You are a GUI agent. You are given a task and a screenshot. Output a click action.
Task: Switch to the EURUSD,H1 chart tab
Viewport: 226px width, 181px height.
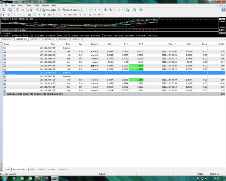coord(7,39)
